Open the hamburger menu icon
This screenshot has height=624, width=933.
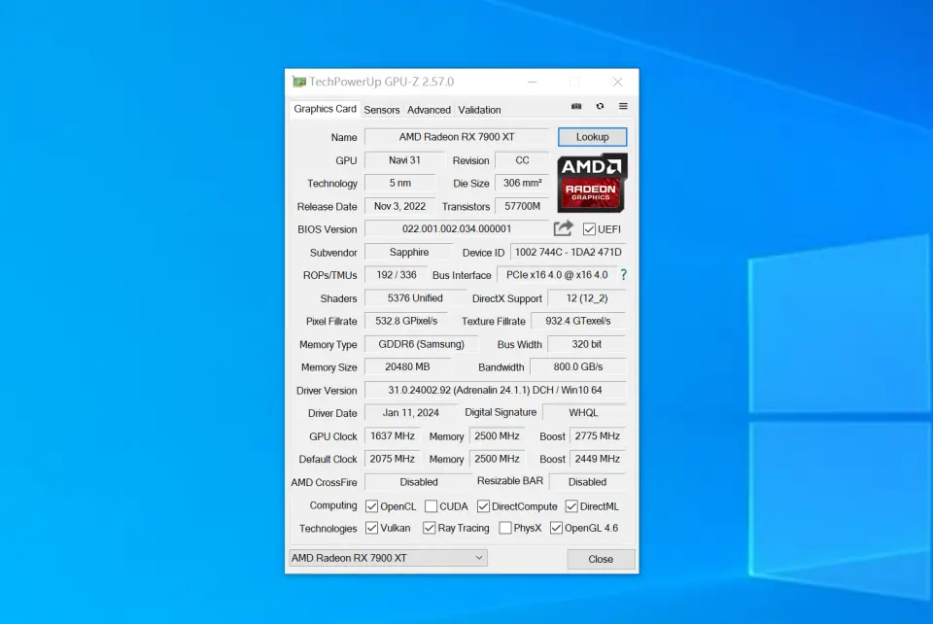623,107
